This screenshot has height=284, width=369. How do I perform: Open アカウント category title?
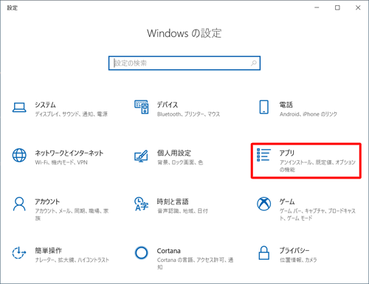(x=47, y=201)
